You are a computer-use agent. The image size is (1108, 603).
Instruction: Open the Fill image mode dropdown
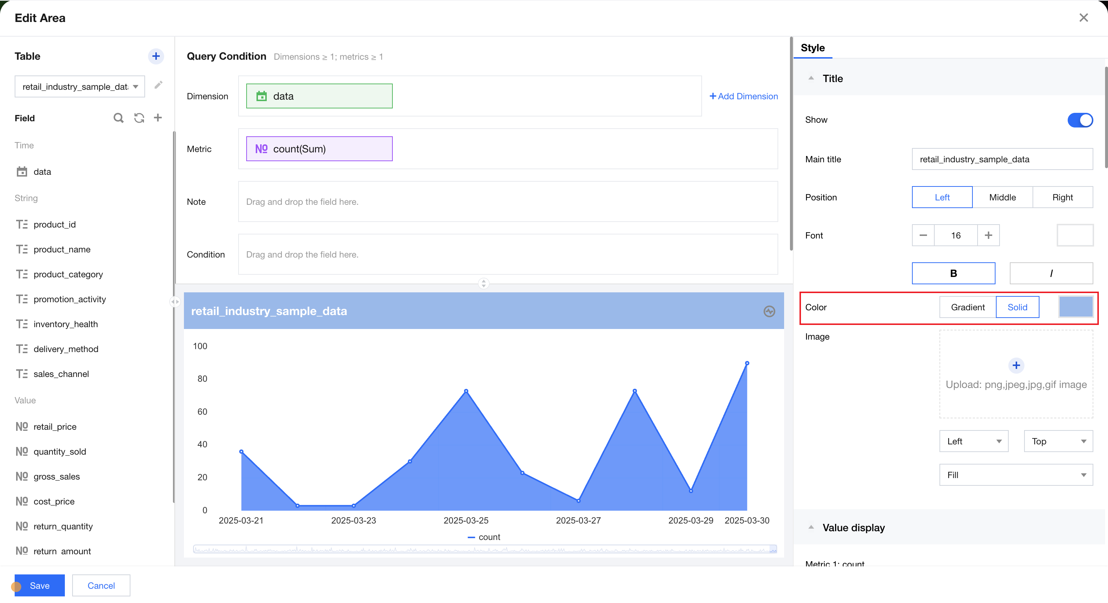(1016, 475)
